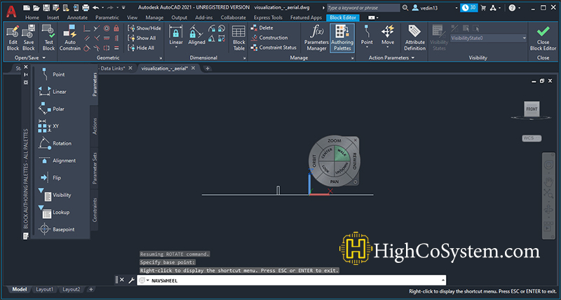
Task: Launch Test Block
Action: (48, 39)
